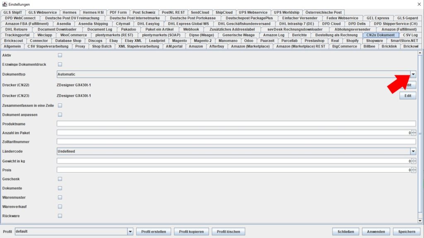Image resolution: width=424 pixels, height=238 pixels.
Task: Click Profil erstellen button
Action: click(x=154, y=231)
